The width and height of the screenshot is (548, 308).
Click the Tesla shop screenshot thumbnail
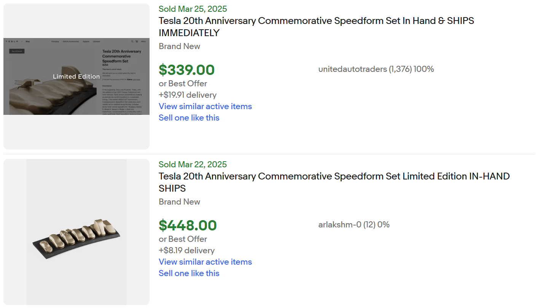[x=76, y=76]
